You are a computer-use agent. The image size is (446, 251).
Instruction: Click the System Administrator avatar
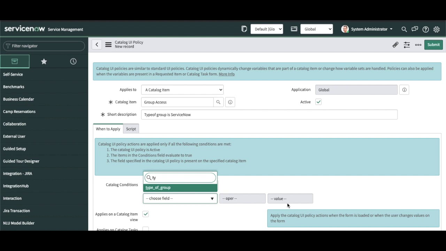(345, 29)
